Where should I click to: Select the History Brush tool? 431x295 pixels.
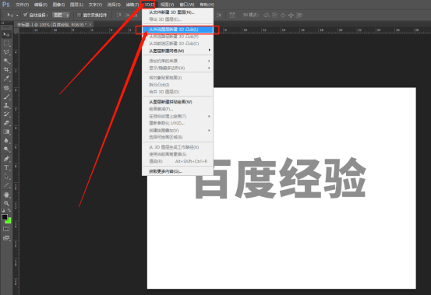6,114
